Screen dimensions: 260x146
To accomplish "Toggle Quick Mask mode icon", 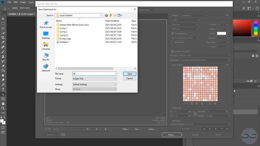I will [3, 128].
